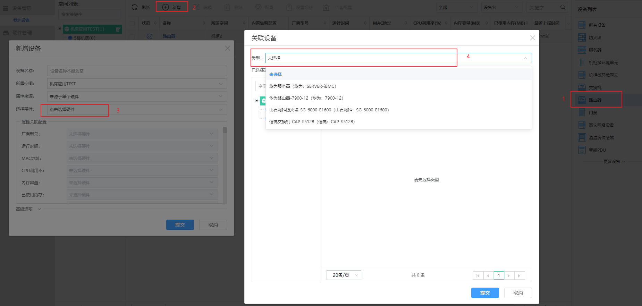This screenshot has width=642, height=306.
Task: Go to previous page in 关联设备 pagination
Action: click(x=488, y=275)
